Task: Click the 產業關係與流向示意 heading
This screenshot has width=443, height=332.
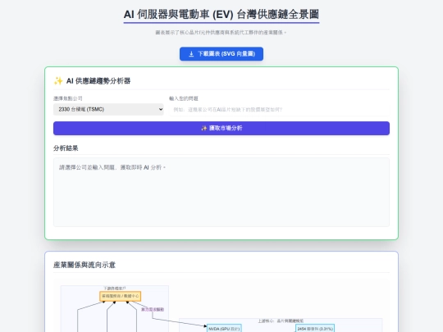Action: [84, 265]
